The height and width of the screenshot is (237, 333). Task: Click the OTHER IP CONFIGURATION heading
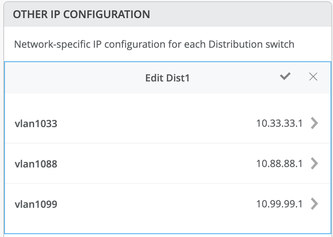[x=81, y=14]
